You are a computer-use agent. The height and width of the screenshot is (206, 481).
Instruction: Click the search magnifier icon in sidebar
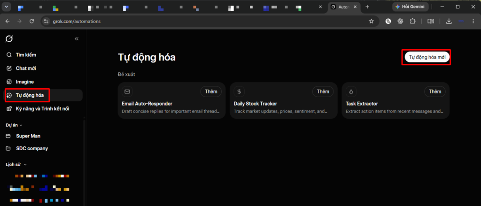tap(9, 55)
